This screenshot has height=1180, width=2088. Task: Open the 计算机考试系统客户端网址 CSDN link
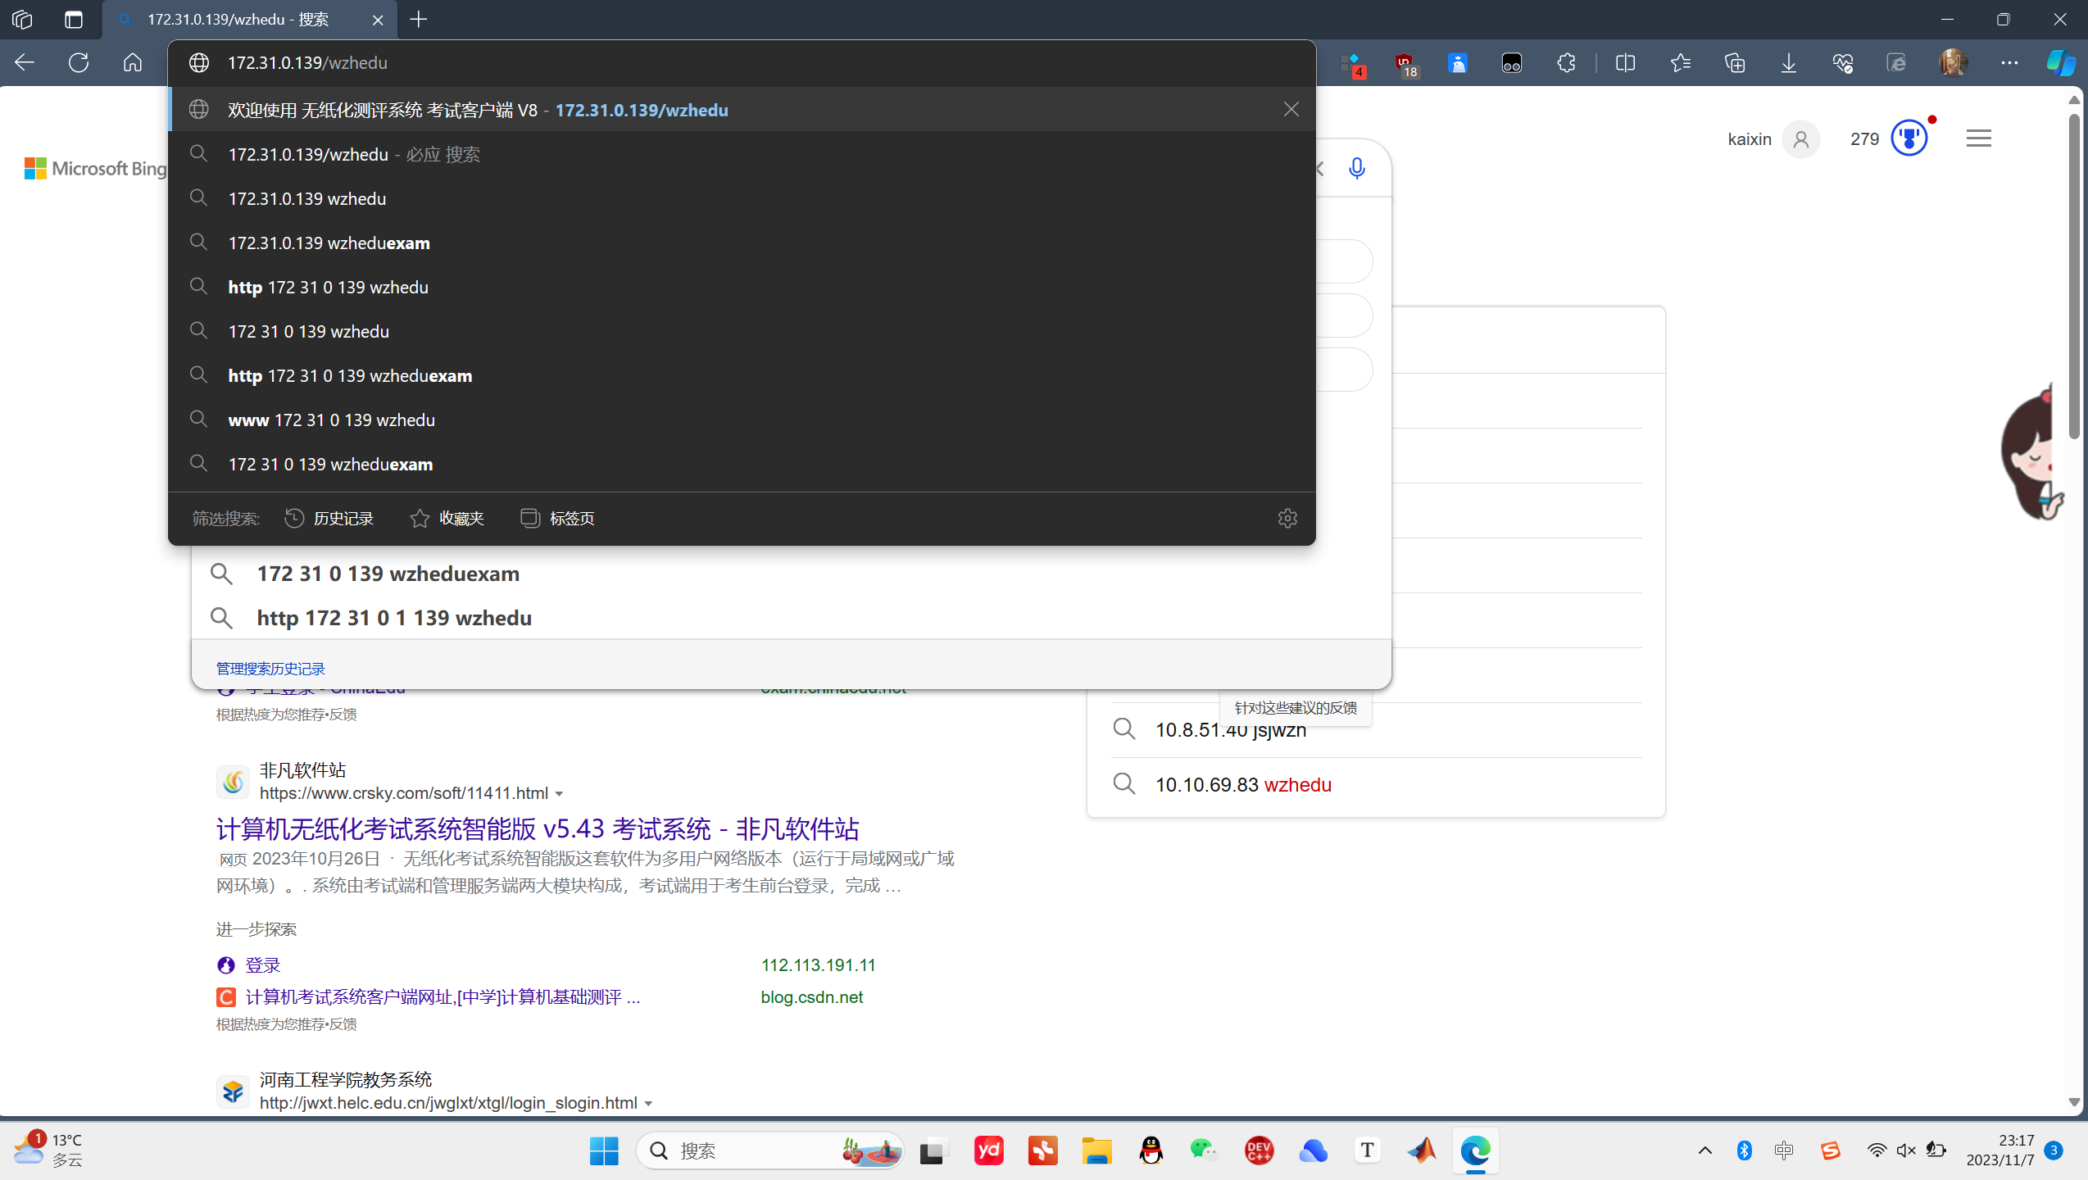tap(443, 997)
